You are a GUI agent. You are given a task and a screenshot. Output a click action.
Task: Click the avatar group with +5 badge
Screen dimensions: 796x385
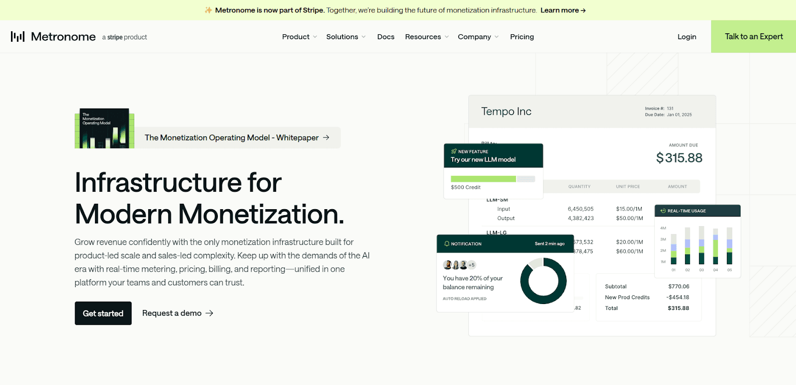click(x=460, y=265)
